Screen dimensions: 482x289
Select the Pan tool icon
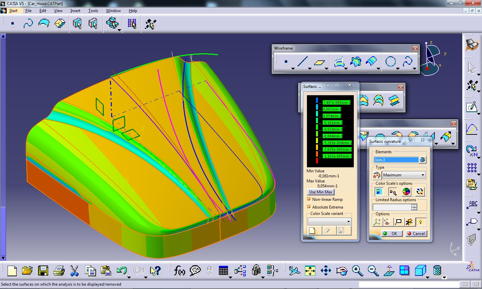326,270
